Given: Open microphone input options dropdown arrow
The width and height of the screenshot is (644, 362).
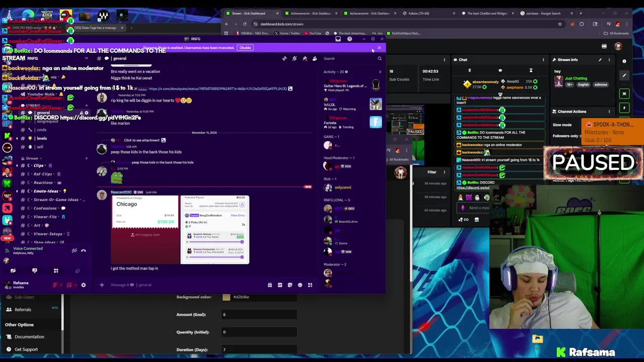Looking at the screenshot, I should (x=61, y=285).
